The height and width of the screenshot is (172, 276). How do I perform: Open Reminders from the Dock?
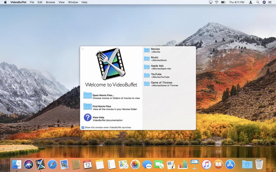[x=111, y=164]
